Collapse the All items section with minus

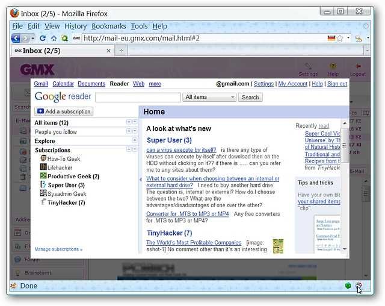click(135, 122)
